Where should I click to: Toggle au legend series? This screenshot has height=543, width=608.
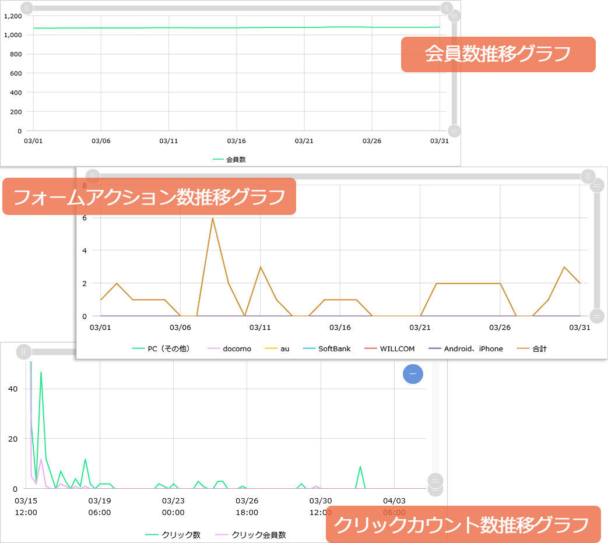coord(277,348)
